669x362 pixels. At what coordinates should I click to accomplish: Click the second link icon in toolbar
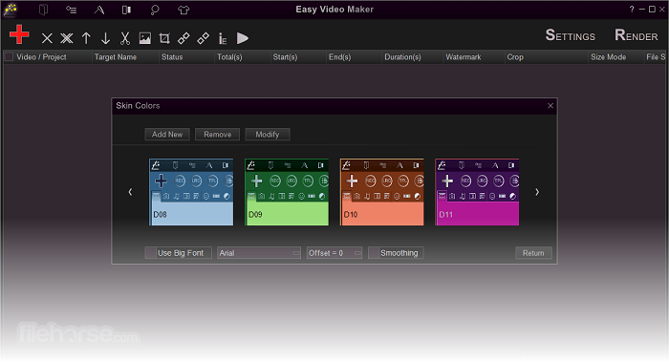click(203, 38)
